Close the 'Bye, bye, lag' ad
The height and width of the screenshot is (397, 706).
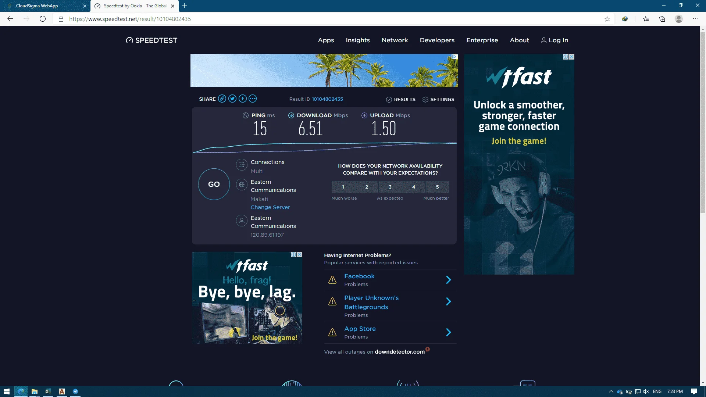point(300,255)
